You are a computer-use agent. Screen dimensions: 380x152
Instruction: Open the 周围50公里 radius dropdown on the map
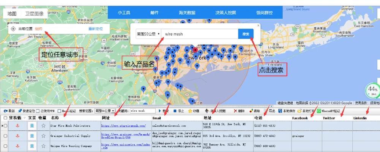(x=148, y=34)
